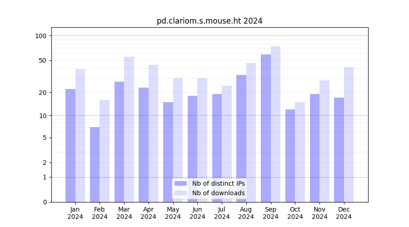The height and width of the screenshot is (227, 409).
Task: Pick the Jan 2024 distinct IPs bar
Action: pyautogui.click(x=70, y=145)
